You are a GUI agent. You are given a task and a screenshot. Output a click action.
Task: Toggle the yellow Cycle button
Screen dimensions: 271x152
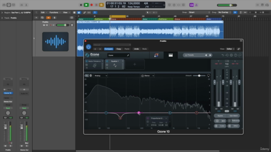pos(102,5)
